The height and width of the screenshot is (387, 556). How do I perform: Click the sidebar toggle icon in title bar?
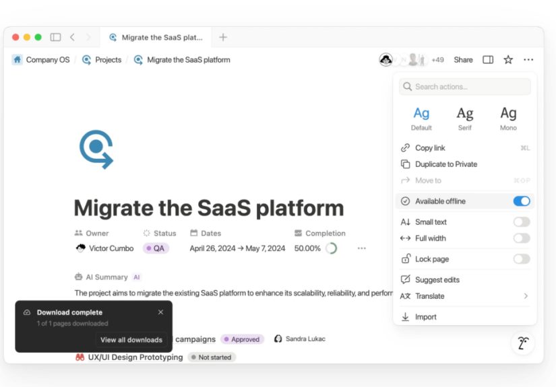55,37
